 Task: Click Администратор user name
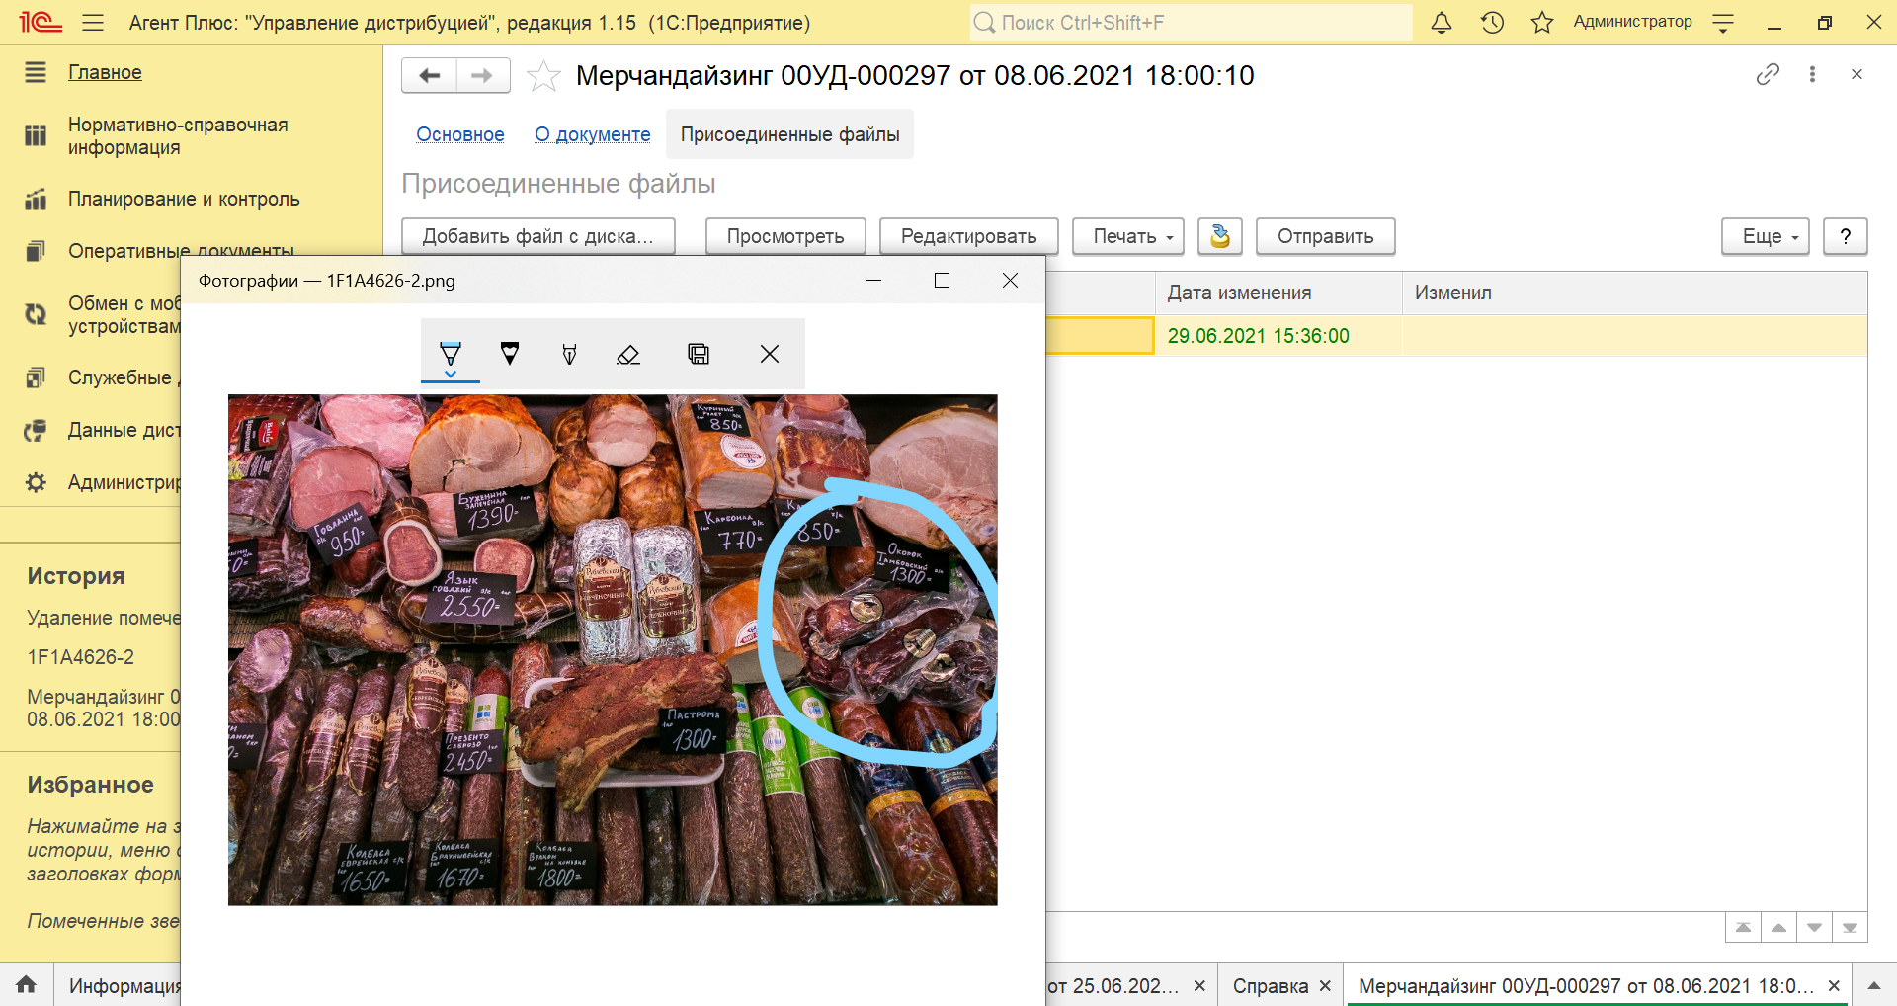point(1632,22)
